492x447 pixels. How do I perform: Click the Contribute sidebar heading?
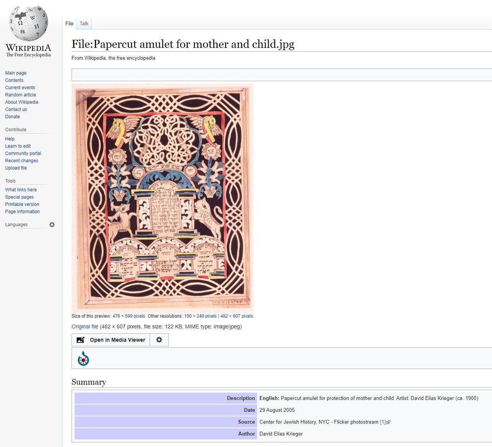[x=16, y=130]
